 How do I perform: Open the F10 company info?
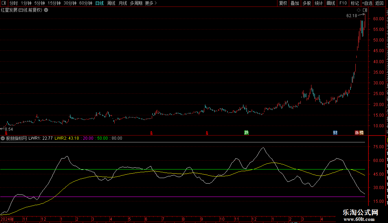pos(343,3)
